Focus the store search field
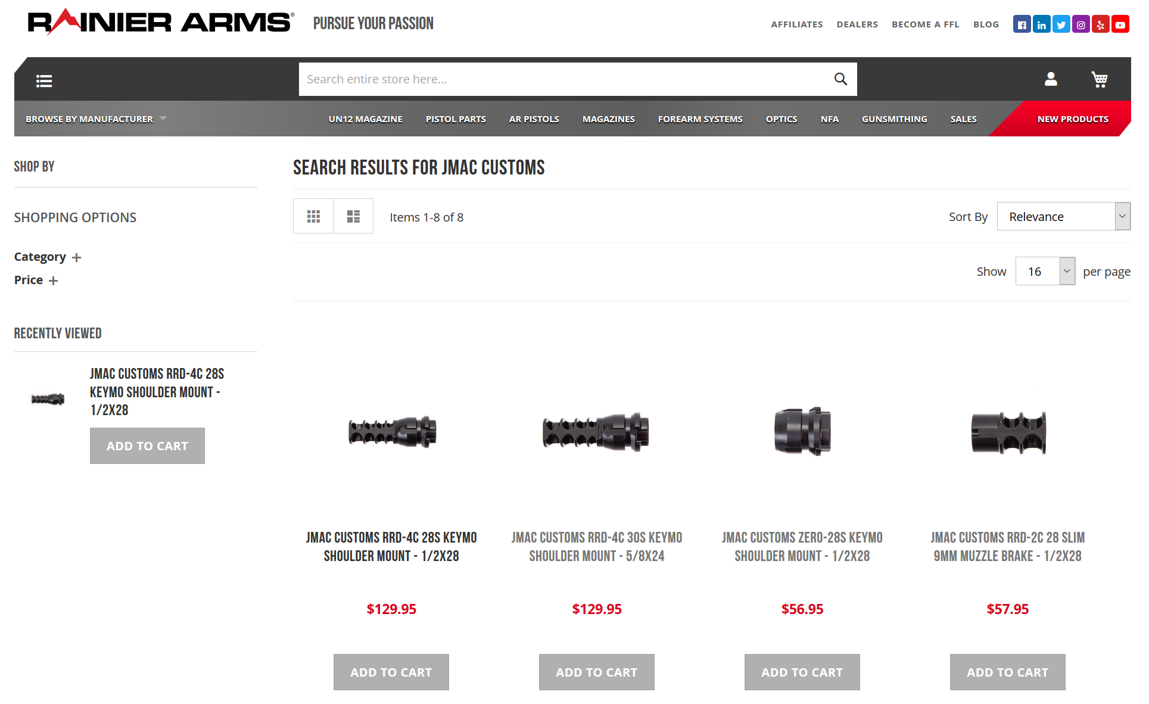The image size is (1149, 704). 566,79
